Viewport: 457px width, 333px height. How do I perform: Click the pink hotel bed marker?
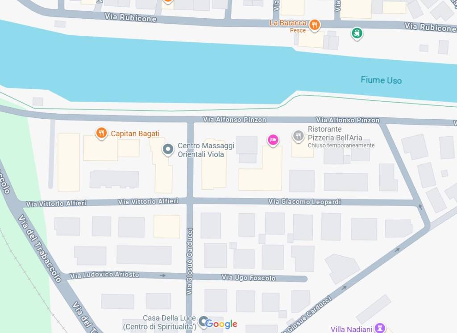[273, 140]
